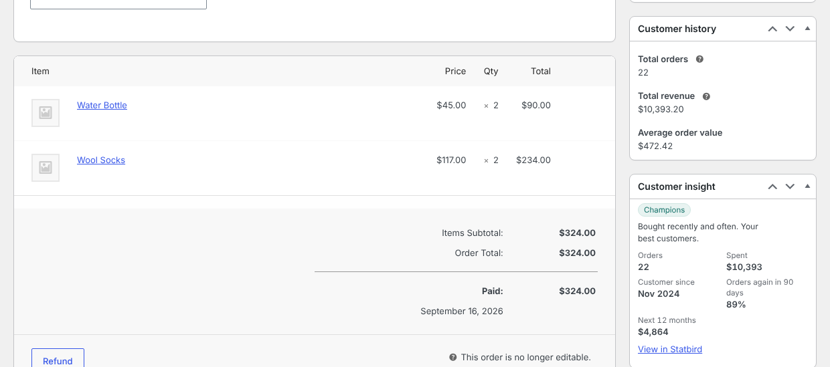Move Customer insight panel down
The image size is (830, 367).
click(x=790, y=187)
